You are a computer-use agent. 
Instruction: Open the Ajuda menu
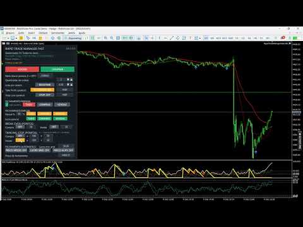click(82, 33)
